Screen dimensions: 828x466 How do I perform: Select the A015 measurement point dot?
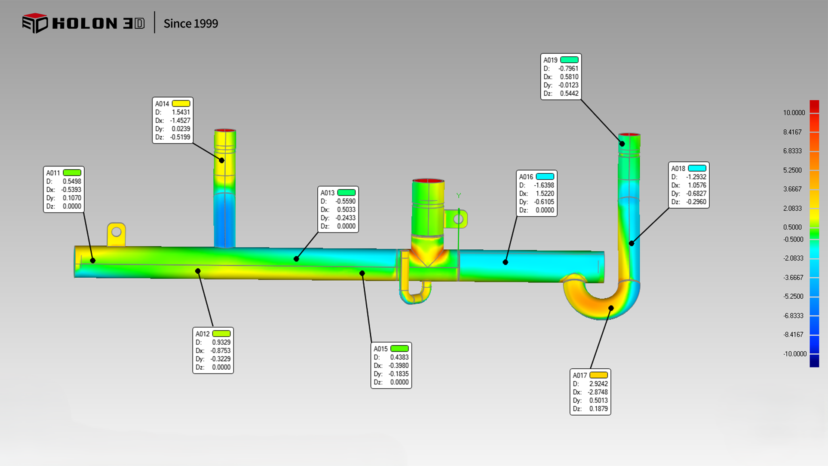362,273
